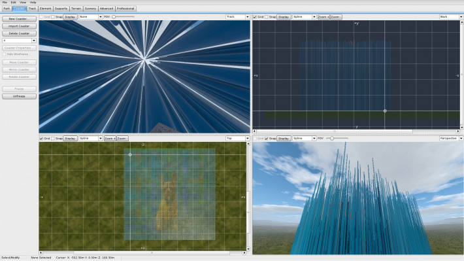Enable Snap in the Top view toolbar
This screenshot has width=464, height=261.
tap(53, 139)
